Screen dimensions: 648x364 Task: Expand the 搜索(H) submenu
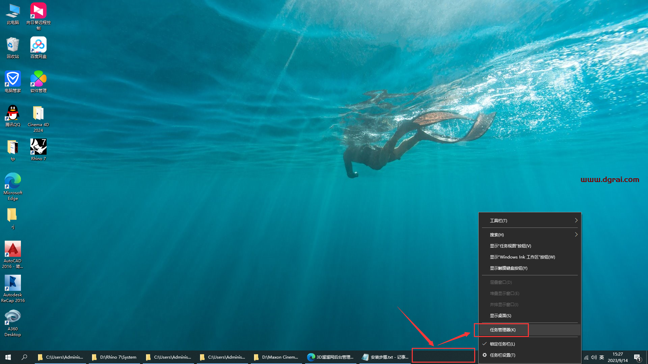(530, 235)
